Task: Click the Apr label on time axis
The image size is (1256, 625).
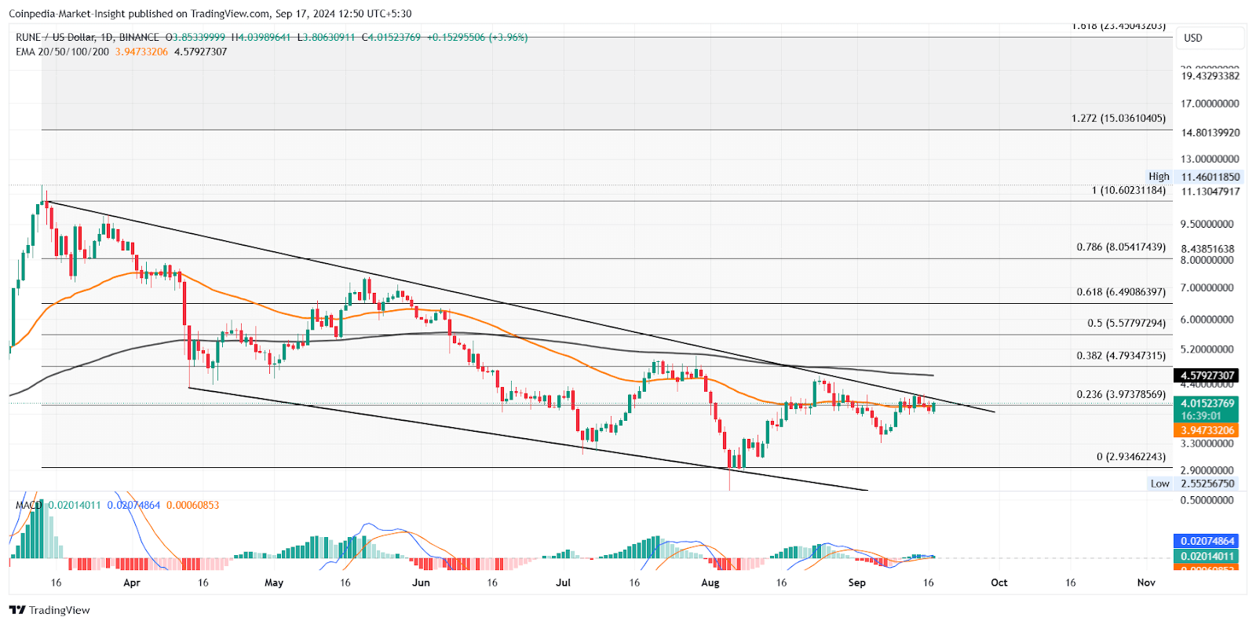Action: [132, 583]
